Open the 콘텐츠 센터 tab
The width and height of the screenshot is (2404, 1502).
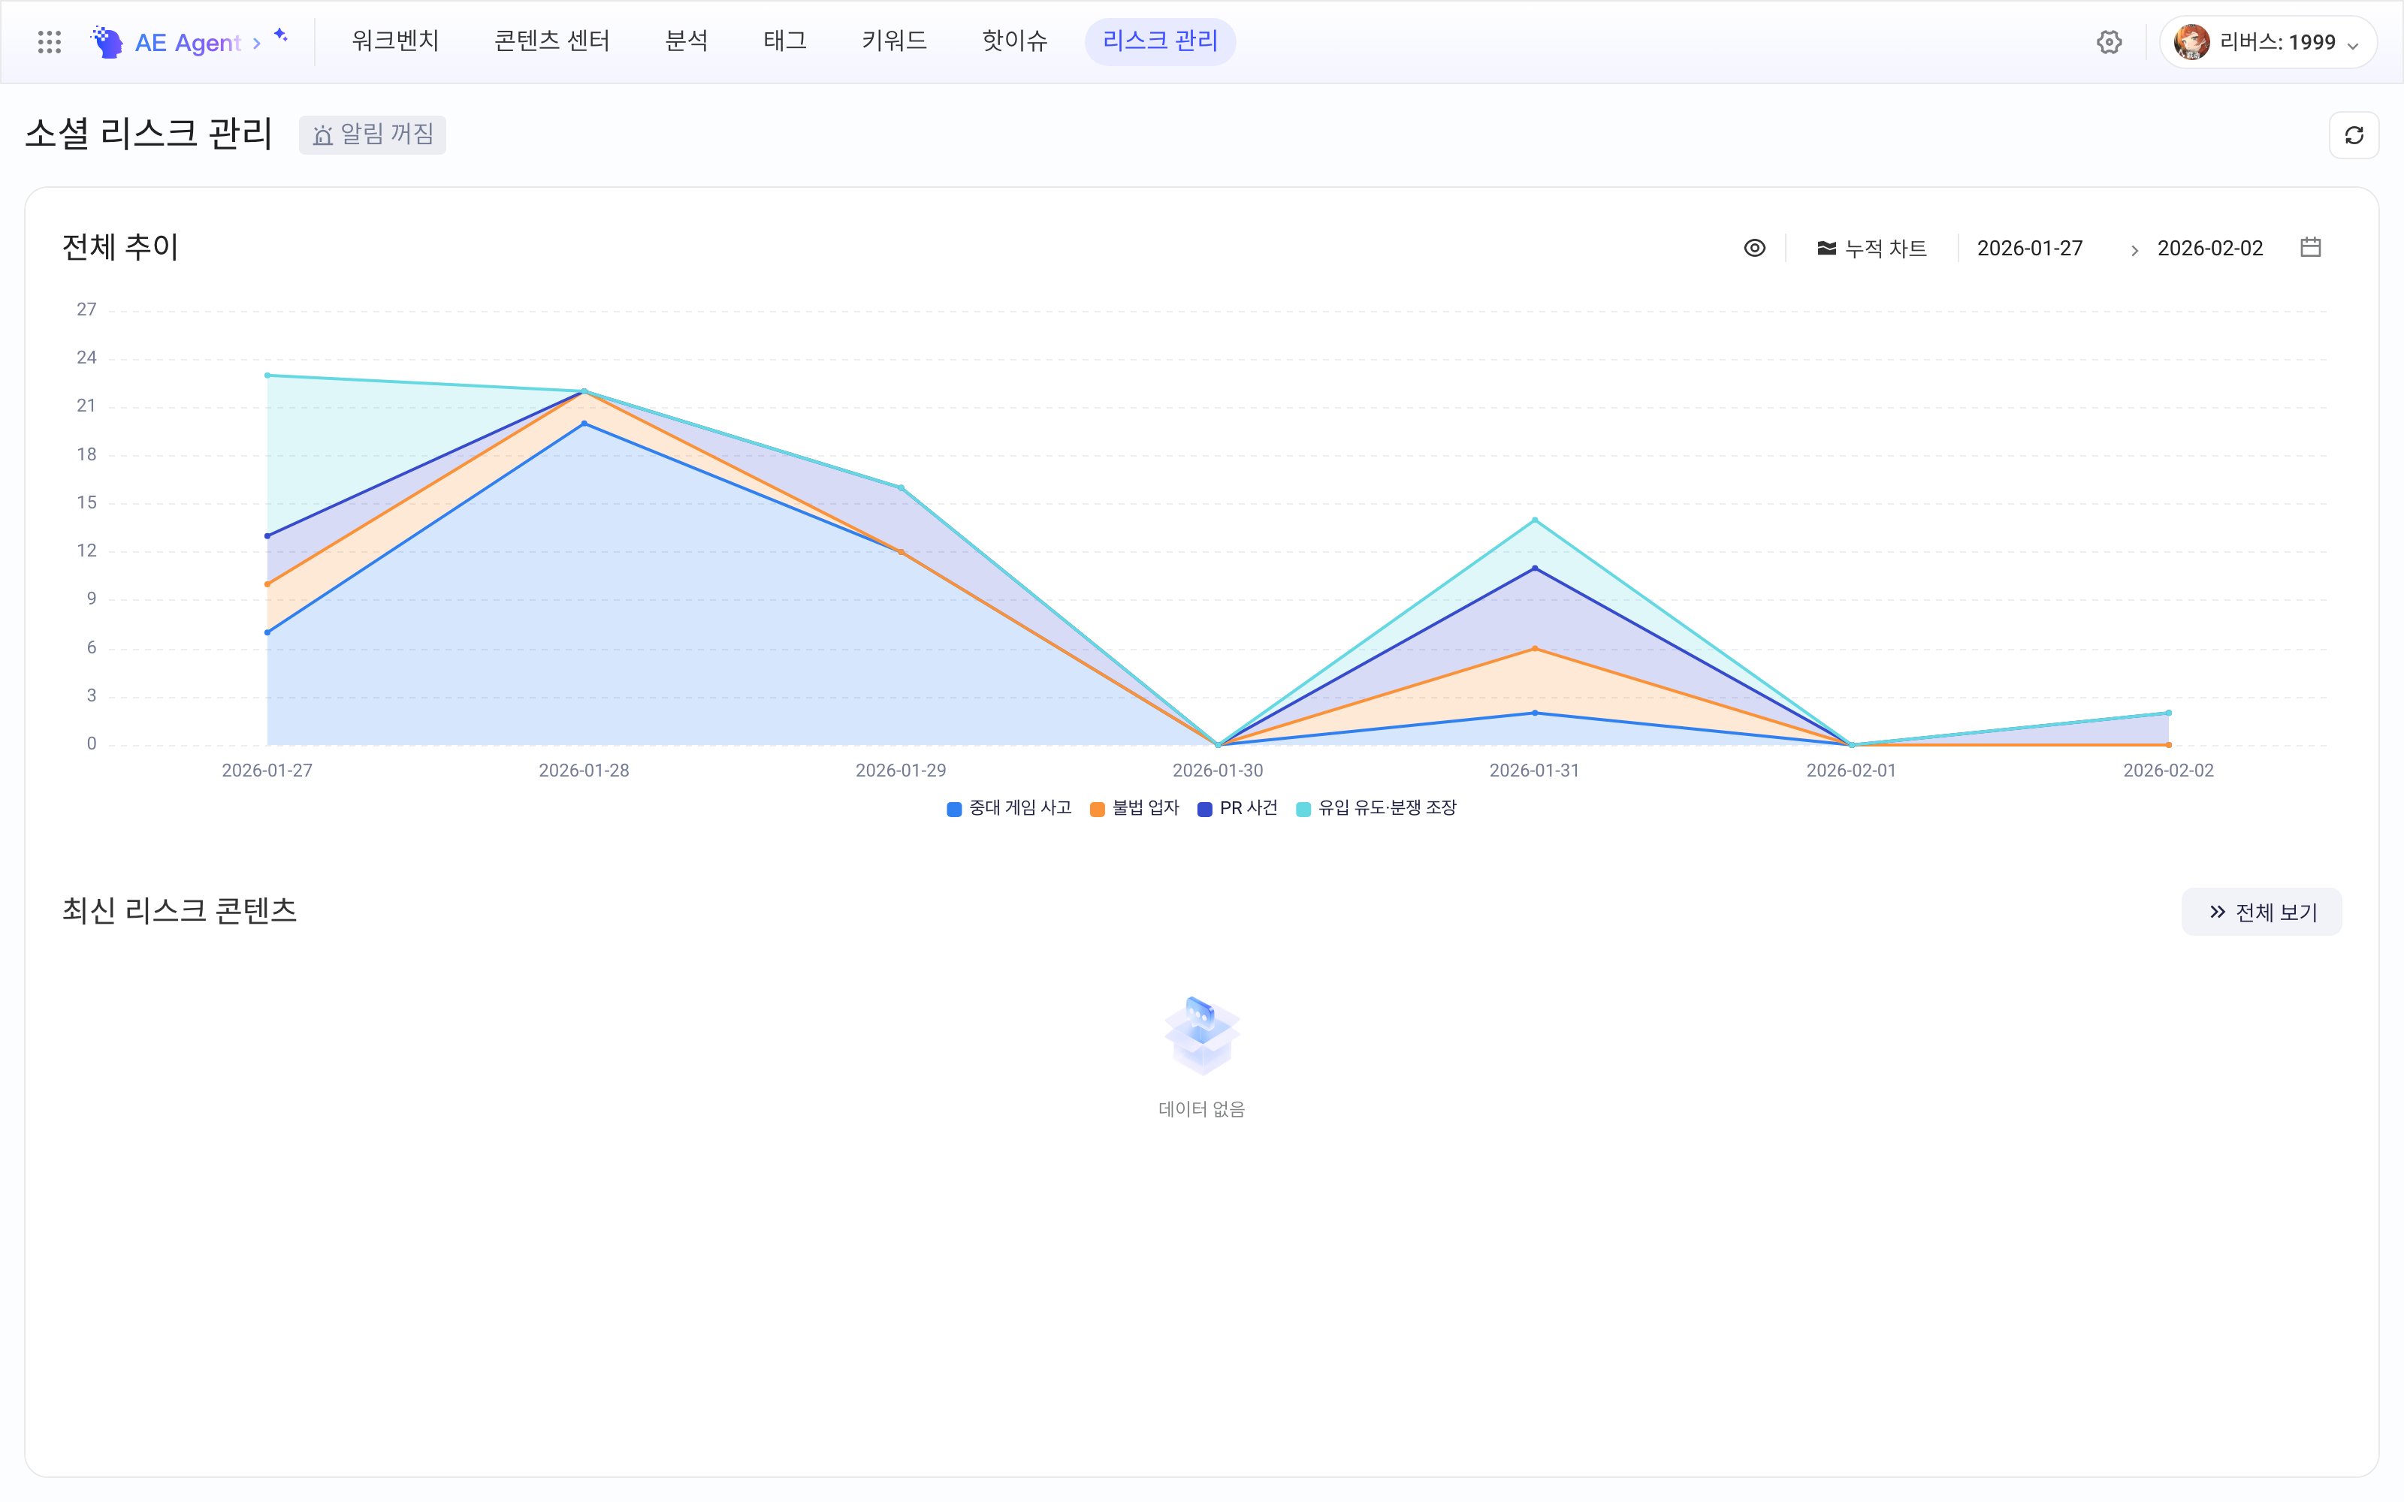click(551, 41)
